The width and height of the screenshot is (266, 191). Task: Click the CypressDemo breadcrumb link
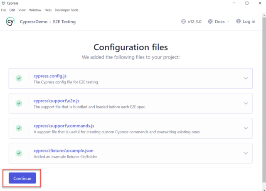point(34,22)
